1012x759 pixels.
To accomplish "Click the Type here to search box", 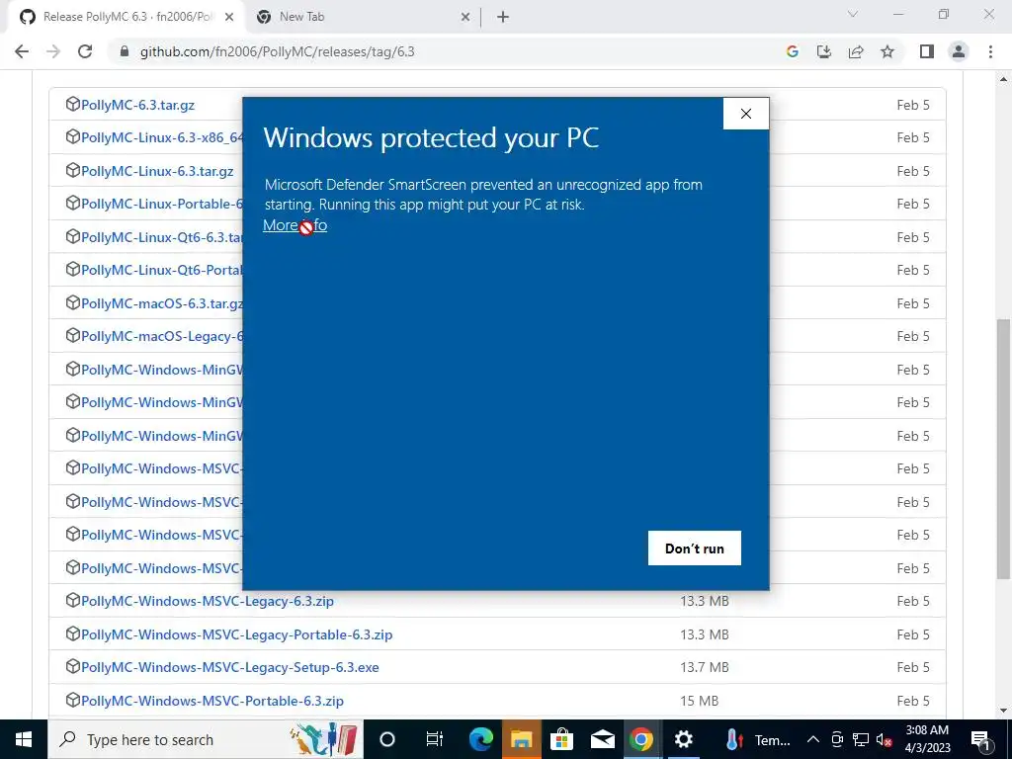I will point(206,739).
